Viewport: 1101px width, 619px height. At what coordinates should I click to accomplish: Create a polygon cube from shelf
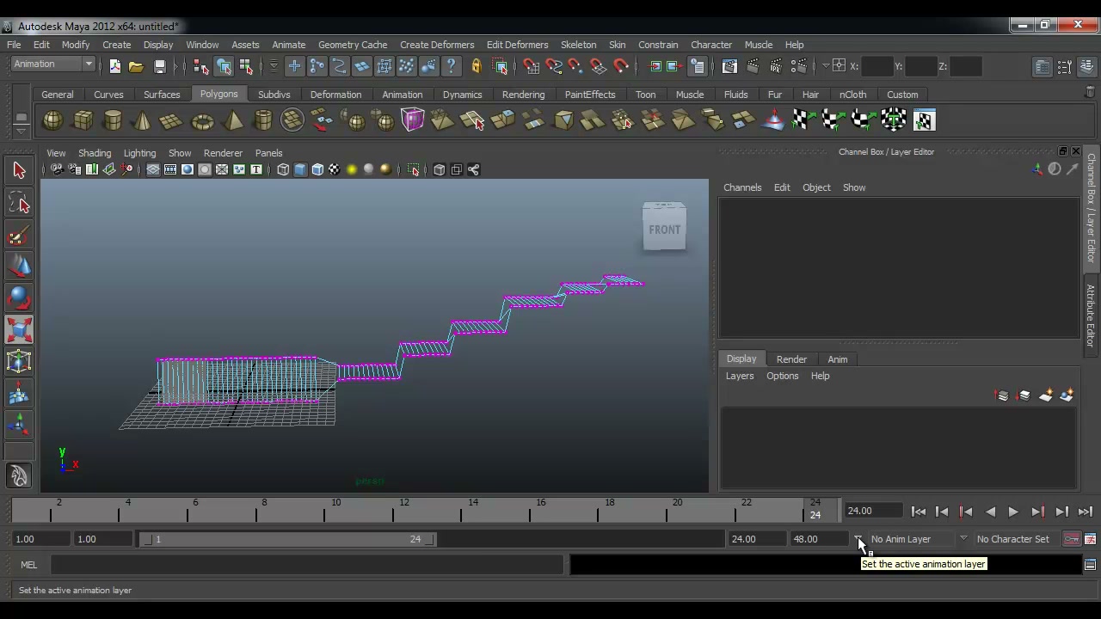click(x=83, y=120)
